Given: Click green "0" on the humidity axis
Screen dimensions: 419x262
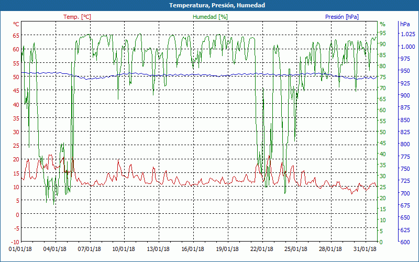Looking at the screenshot, I should [381, 242].
